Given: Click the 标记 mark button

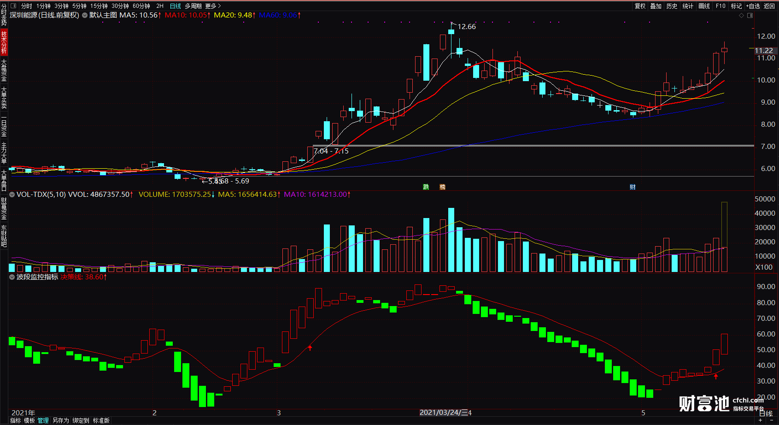Looking at the screenshot, I should point(736,6).
